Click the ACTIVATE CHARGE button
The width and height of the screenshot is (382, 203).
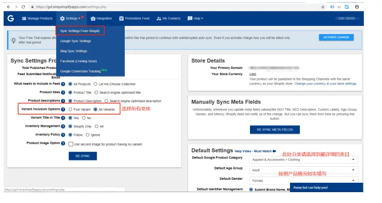pyautogui.click(x=336, y=37)
